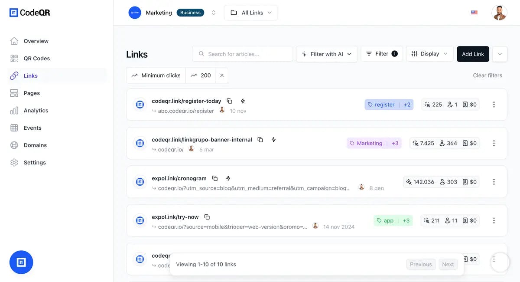Click the Next page button
The height and width of the screenshot is (282, 520).
point(448,264)
